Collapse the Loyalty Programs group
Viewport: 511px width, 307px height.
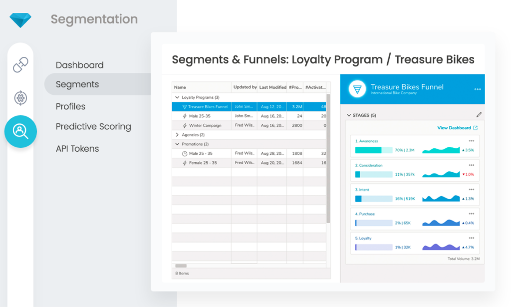177,97
